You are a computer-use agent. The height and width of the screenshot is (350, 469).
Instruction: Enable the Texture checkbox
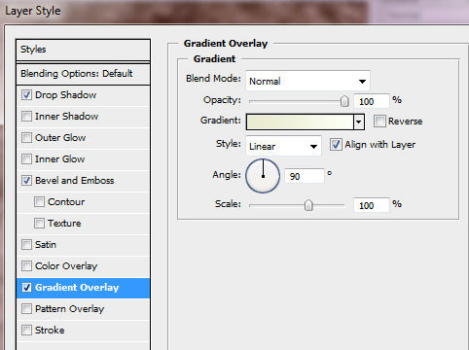39,224
